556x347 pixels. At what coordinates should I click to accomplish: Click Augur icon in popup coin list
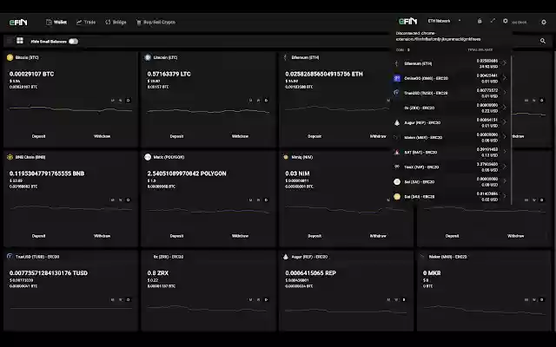[x=397, y=122]
